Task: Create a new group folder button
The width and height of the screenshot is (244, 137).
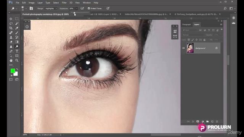Action: [x=207, y=121]
